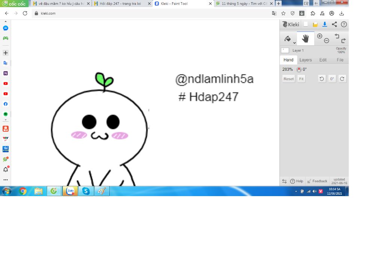Viewport: 383px width, 262px height.
Task: Open Messenger in the sidebar
Action: pyautogui.click(x=6, y=28)
